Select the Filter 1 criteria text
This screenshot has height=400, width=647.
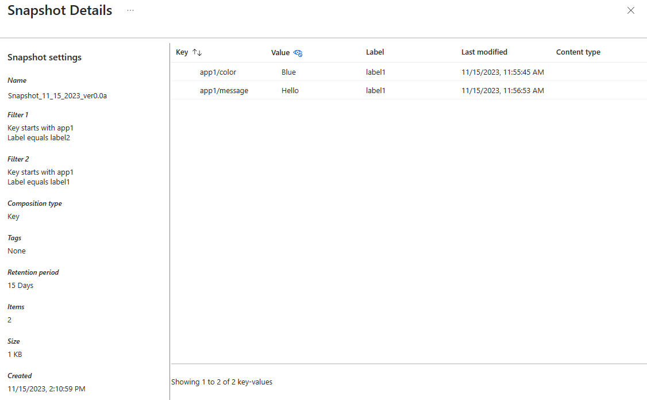[x=40, y=132]
